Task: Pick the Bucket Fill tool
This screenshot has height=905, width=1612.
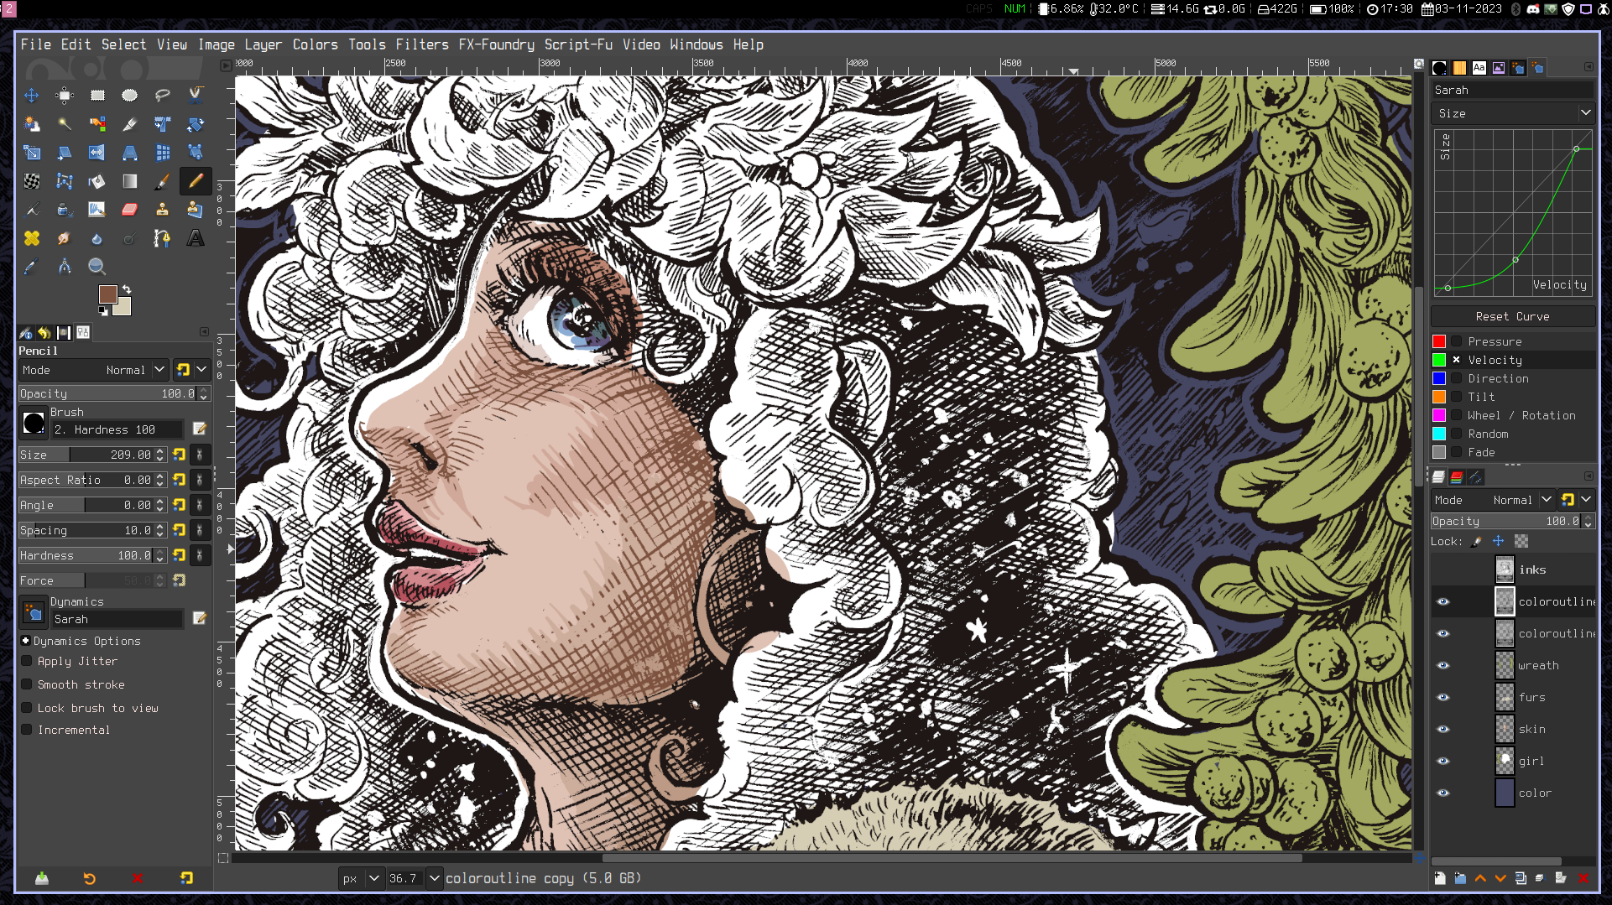Action: (97, 181)
